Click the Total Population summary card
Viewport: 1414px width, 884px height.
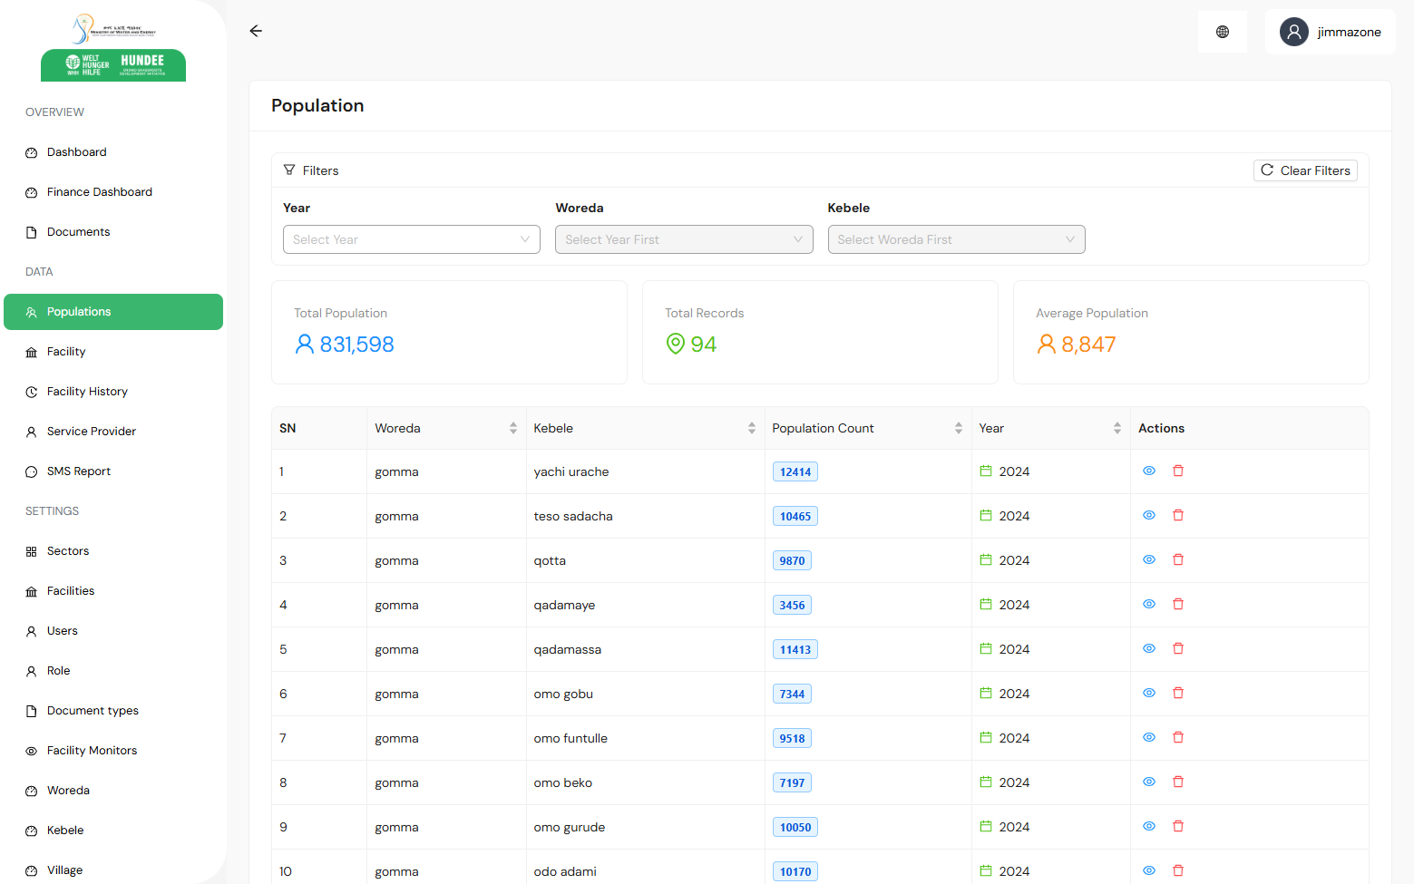pyautogui.click(x=449, y=332)
